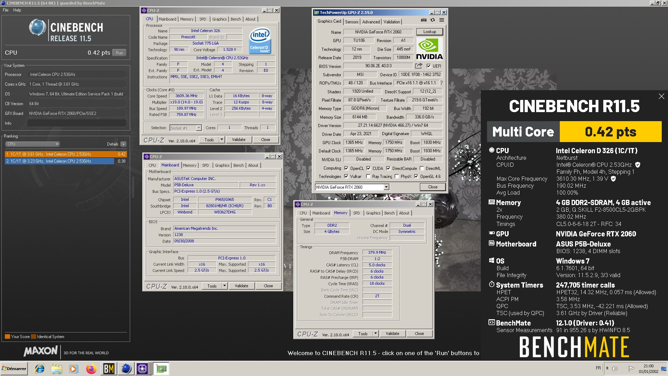Toggle the OpenGL 4.6 checkbox in GPU-Z

(x=416, y=177)
